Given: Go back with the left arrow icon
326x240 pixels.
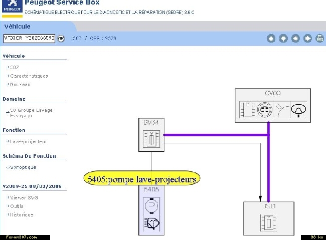Looking at the screenshot, I should pos(295,39).
